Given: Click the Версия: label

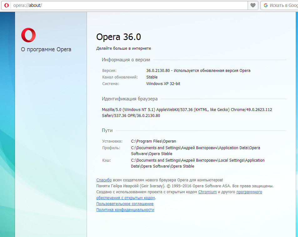Looking at the screenshot, I should pyautogui.click(x=109, y=71).
